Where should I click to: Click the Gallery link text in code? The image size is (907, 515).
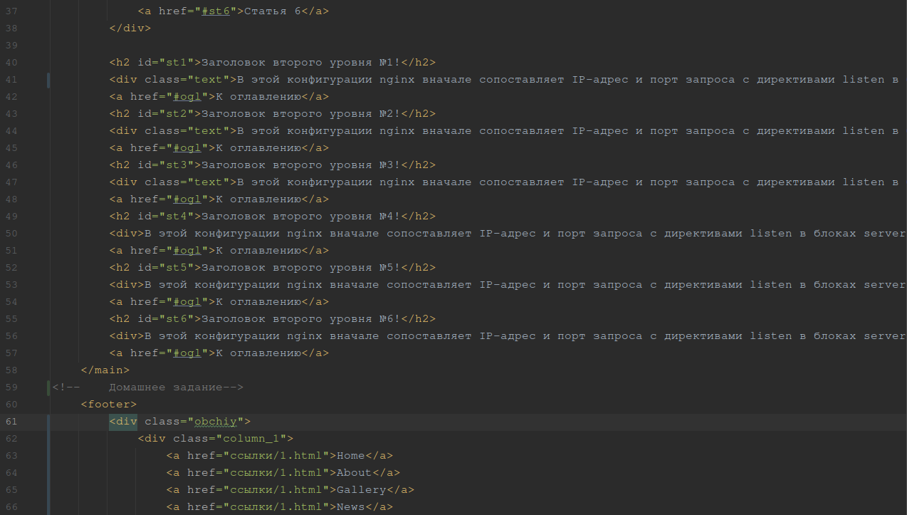click(x=361, y=490)
